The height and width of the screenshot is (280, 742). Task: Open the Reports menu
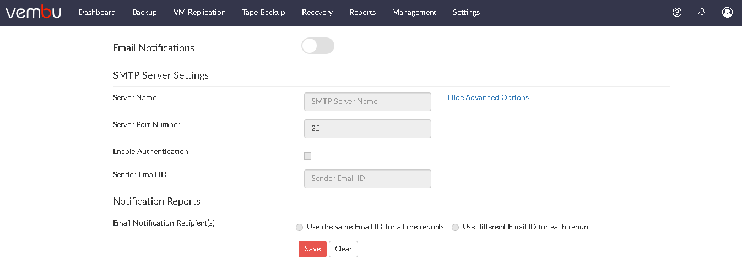point(362,12)
